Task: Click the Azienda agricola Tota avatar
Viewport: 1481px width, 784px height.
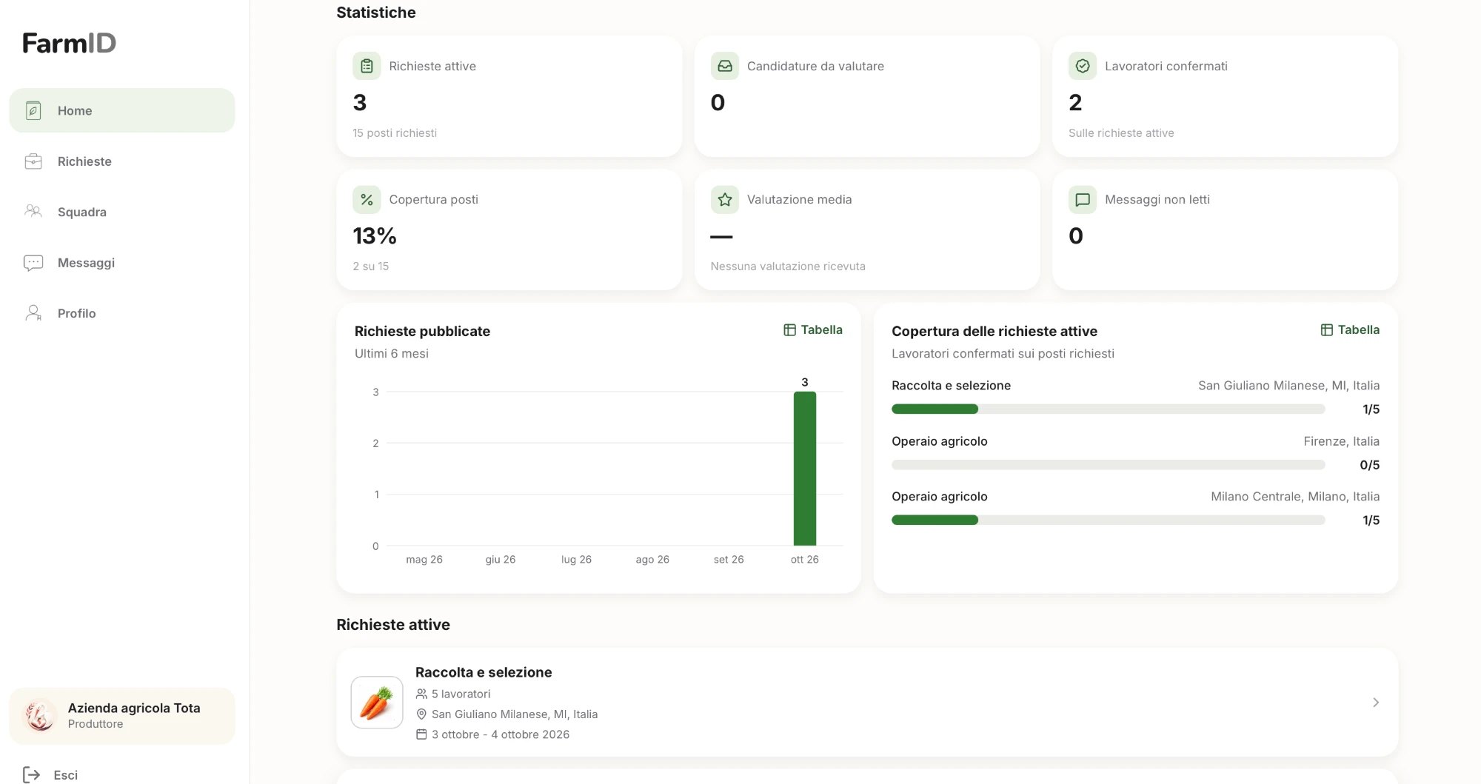Action: pos(39,716)
